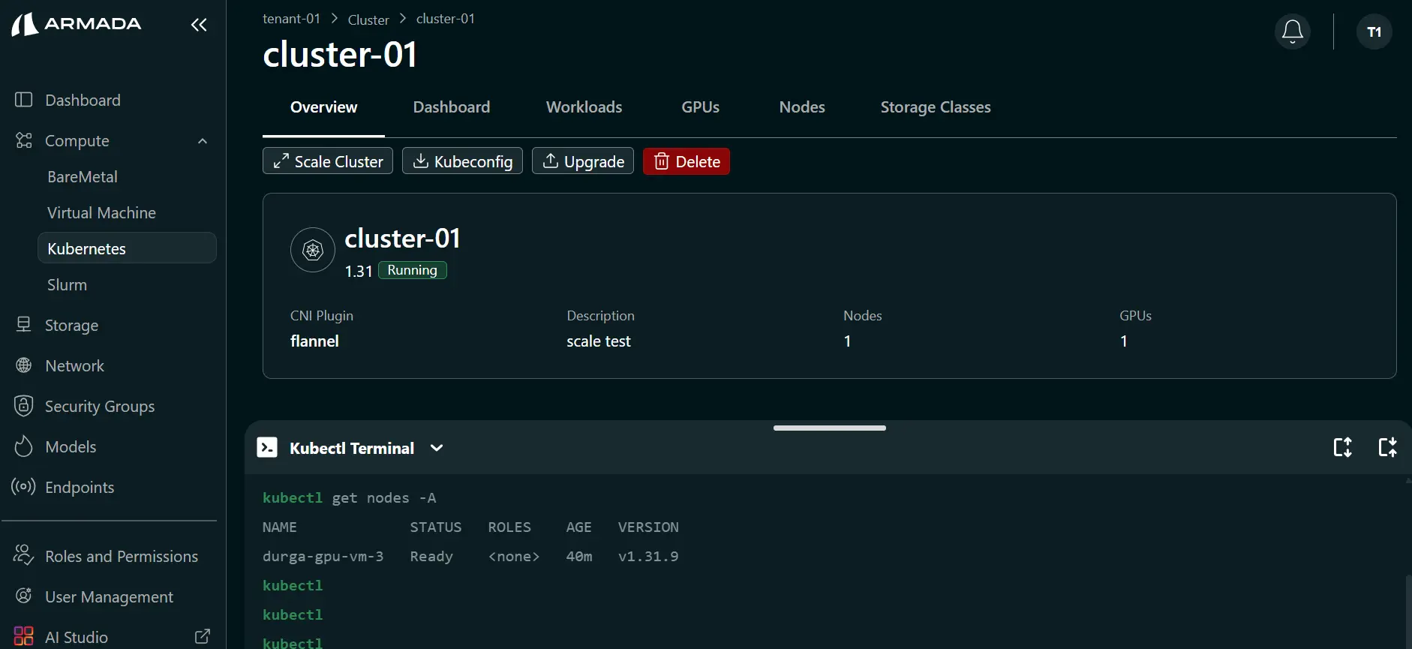Go to tenant-01 in the breadcrumb

click(291, 19)
